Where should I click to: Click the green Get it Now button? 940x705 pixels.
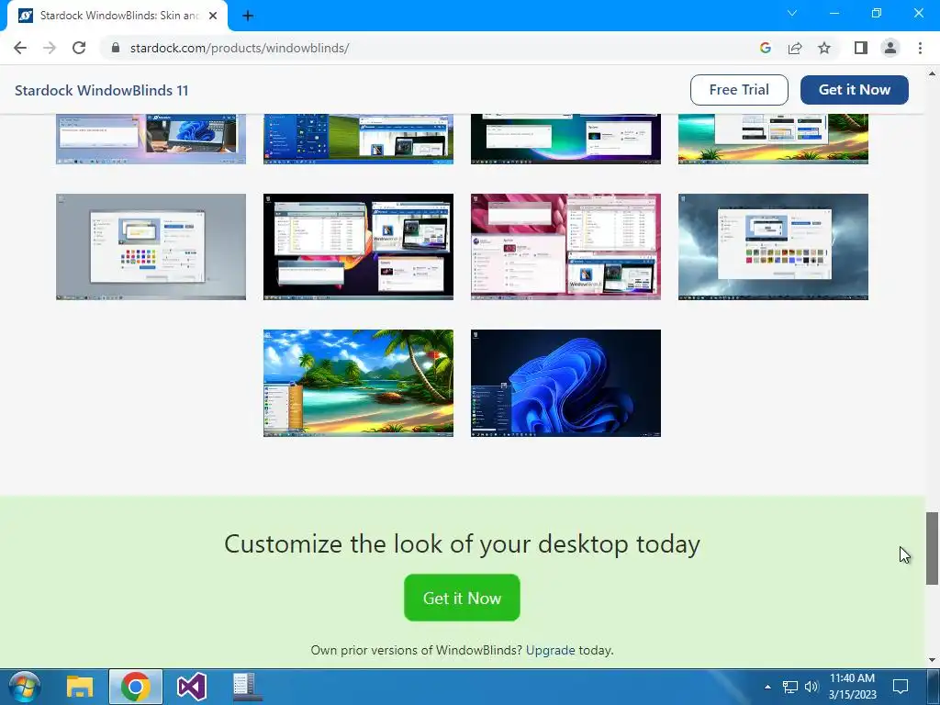click(462, 598)
